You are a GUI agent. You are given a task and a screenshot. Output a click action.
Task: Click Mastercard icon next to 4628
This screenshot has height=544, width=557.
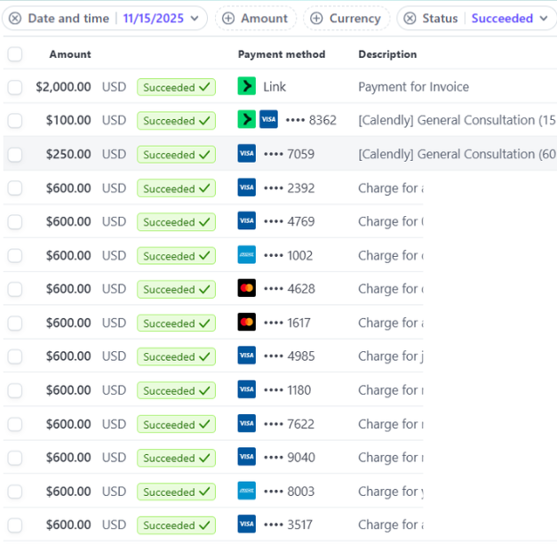point(247,288)
